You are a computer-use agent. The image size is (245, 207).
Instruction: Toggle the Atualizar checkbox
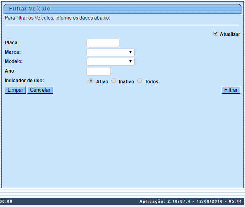215,33
